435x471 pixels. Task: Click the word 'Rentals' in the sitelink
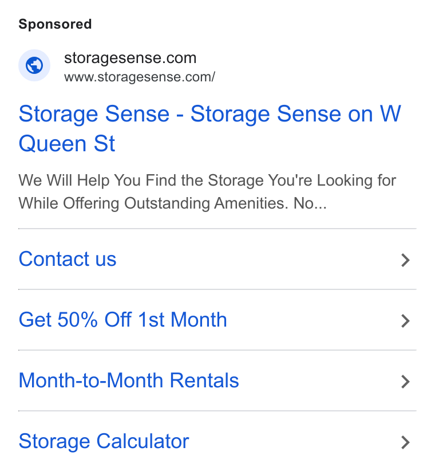(x=204, y=380)
